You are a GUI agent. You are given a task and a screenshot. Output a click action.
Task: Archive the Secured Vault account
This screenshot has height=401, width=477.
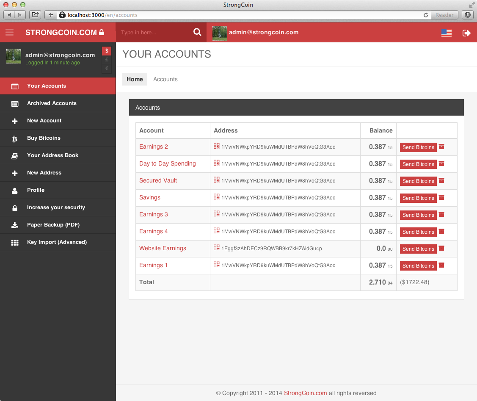coord(441,181)
